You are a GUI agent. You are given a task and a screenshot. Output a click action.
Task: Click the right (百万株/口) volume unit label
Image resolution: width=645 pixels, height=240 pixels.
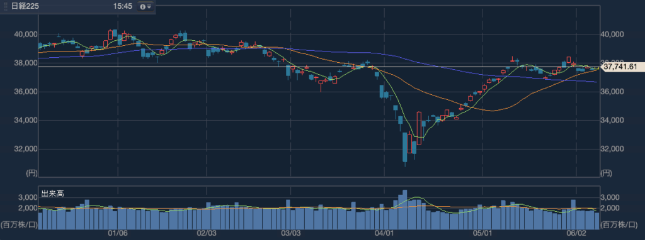[619, 224]
